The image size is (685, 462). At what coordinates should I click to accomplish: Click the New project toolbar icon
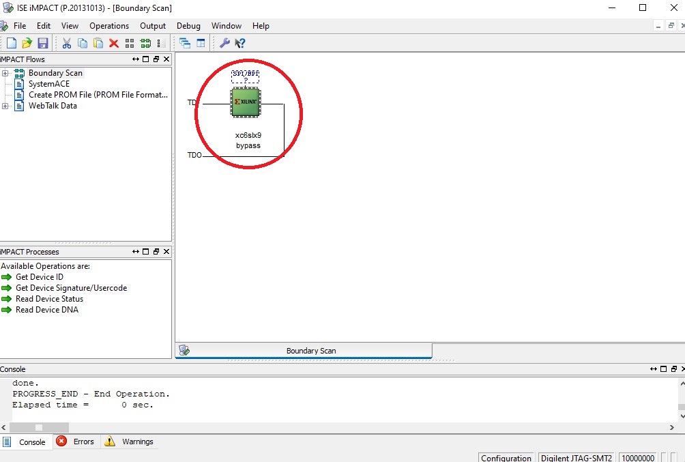pyautogui.click(x=12, y=43)
